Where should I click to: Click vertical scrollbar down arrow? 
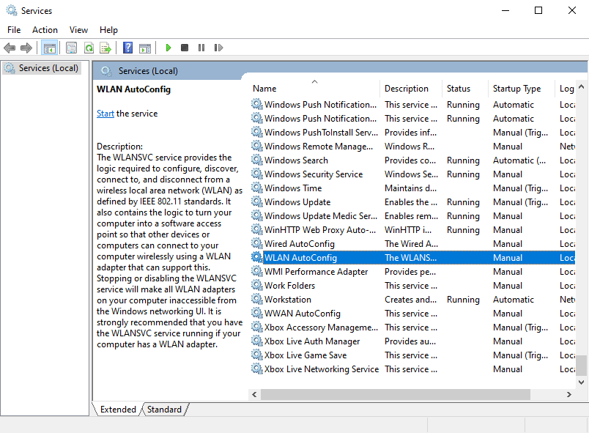[x=581, y=382]
